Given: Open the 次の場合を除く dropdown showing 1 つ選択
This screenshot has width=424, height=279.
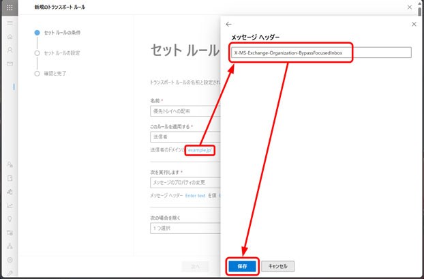Looking at the screenshot, I should [185, 229].
